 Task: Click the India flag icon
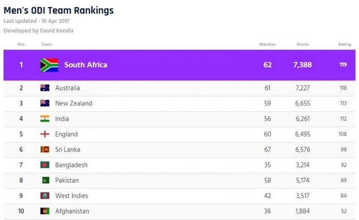pyautogui.click(x=45, y=119)
